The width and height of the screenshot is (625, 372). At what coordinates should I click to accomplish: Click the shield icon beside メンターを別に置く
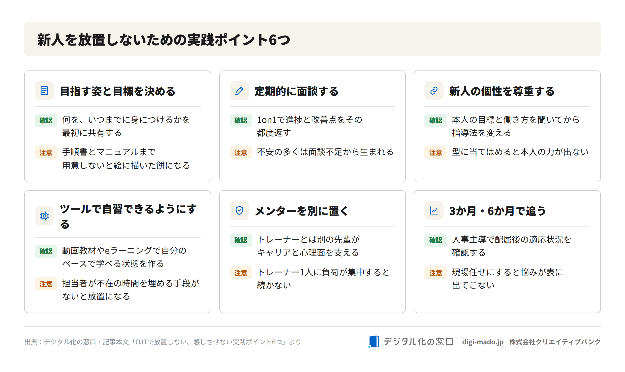(x=239, y=210)
